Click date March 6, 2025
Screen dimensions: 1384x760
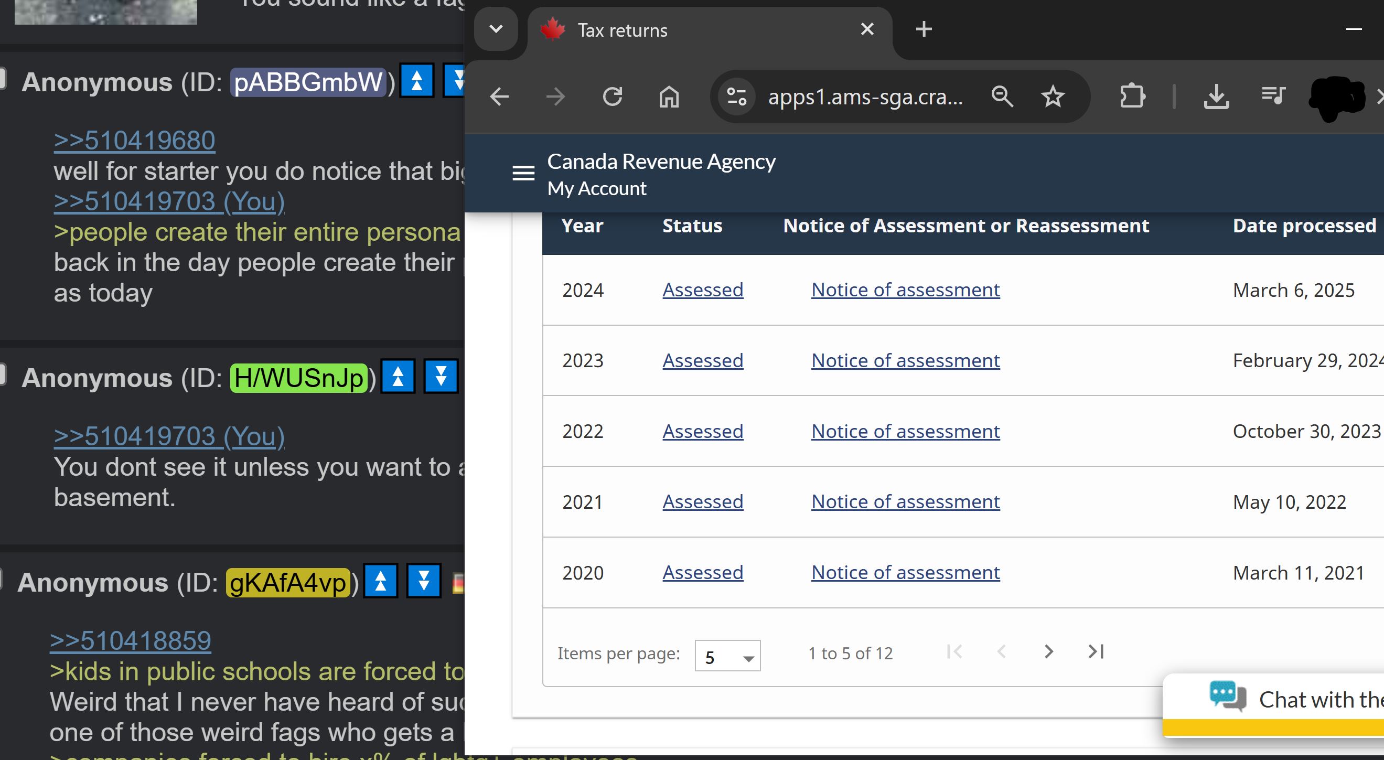(x=1293, y=290)
